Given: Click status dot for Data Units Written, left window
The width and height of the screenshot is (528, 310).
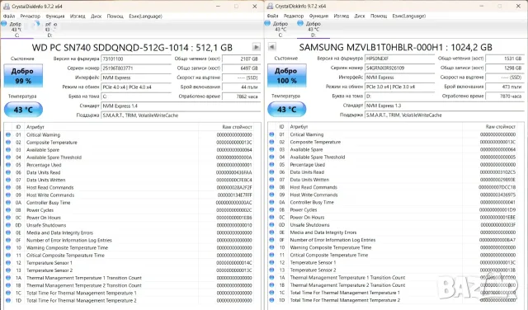Looking at the screenshot, I should [8, 180].
